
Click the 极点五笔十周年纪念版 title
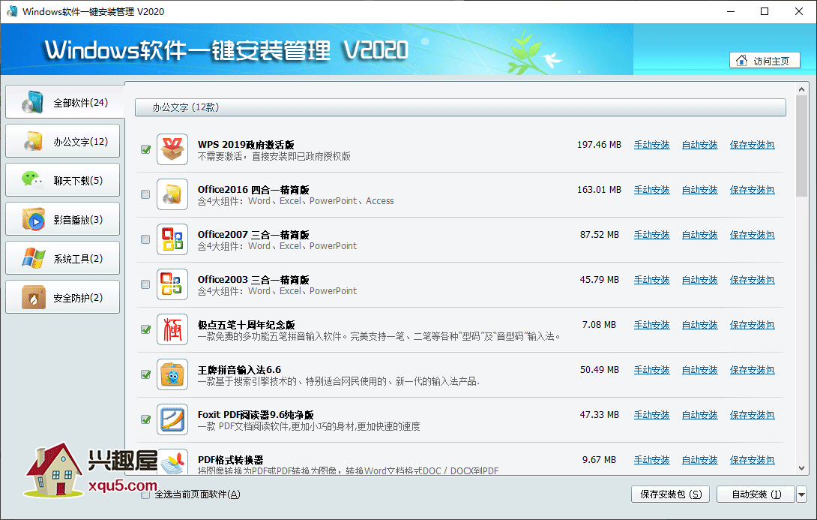247,324
